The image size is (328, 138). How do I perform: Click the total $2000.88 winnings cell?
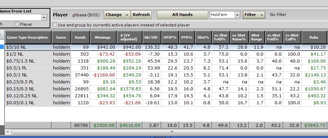[103, 125]
